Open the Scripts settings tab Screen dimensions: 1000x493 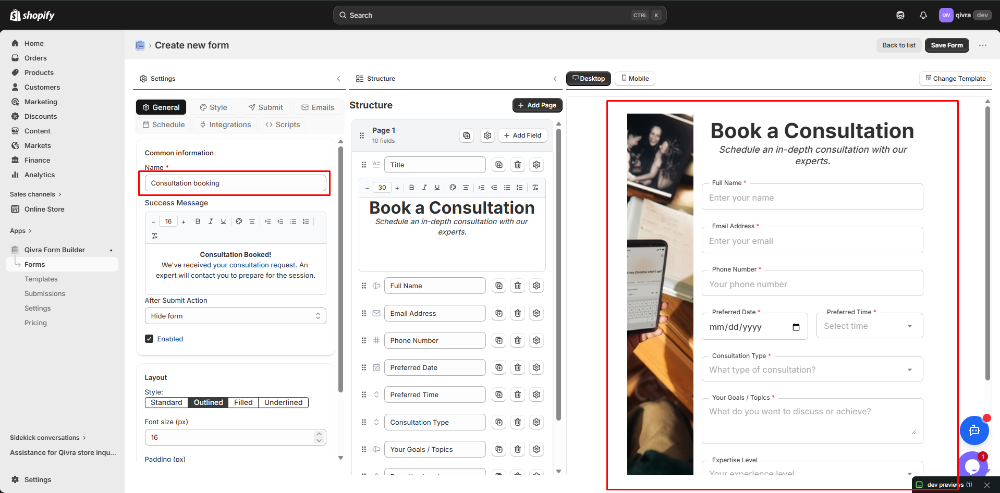click(283, 125)
